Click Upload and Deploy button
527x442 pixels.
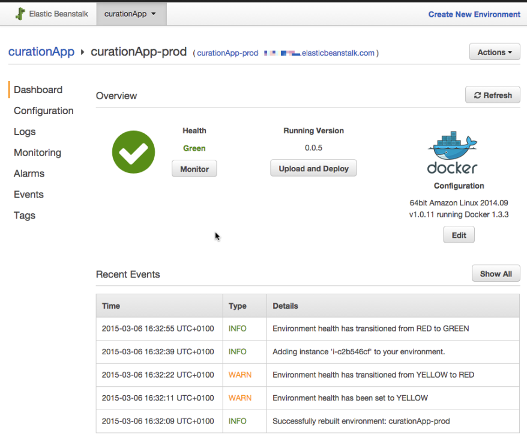[x=313, y=169]
